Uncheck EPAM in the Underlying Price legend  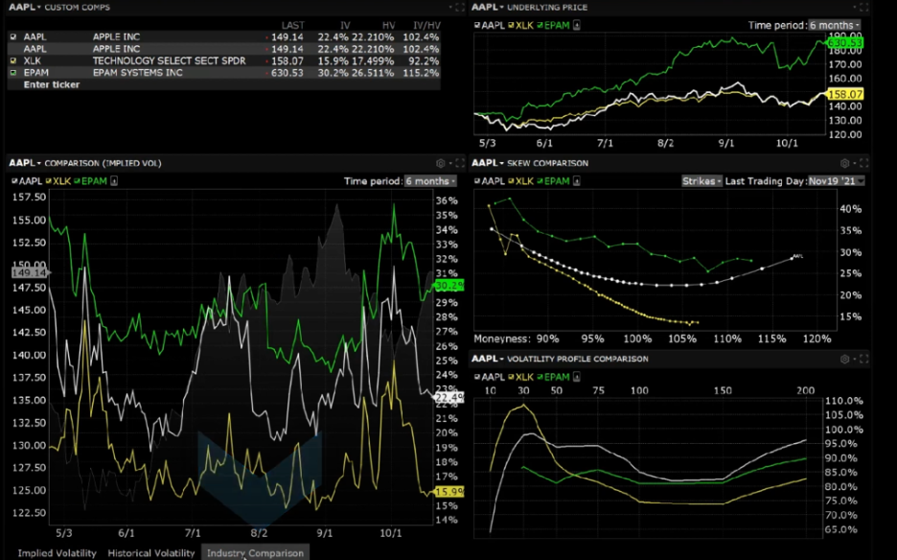pos(540,25)
